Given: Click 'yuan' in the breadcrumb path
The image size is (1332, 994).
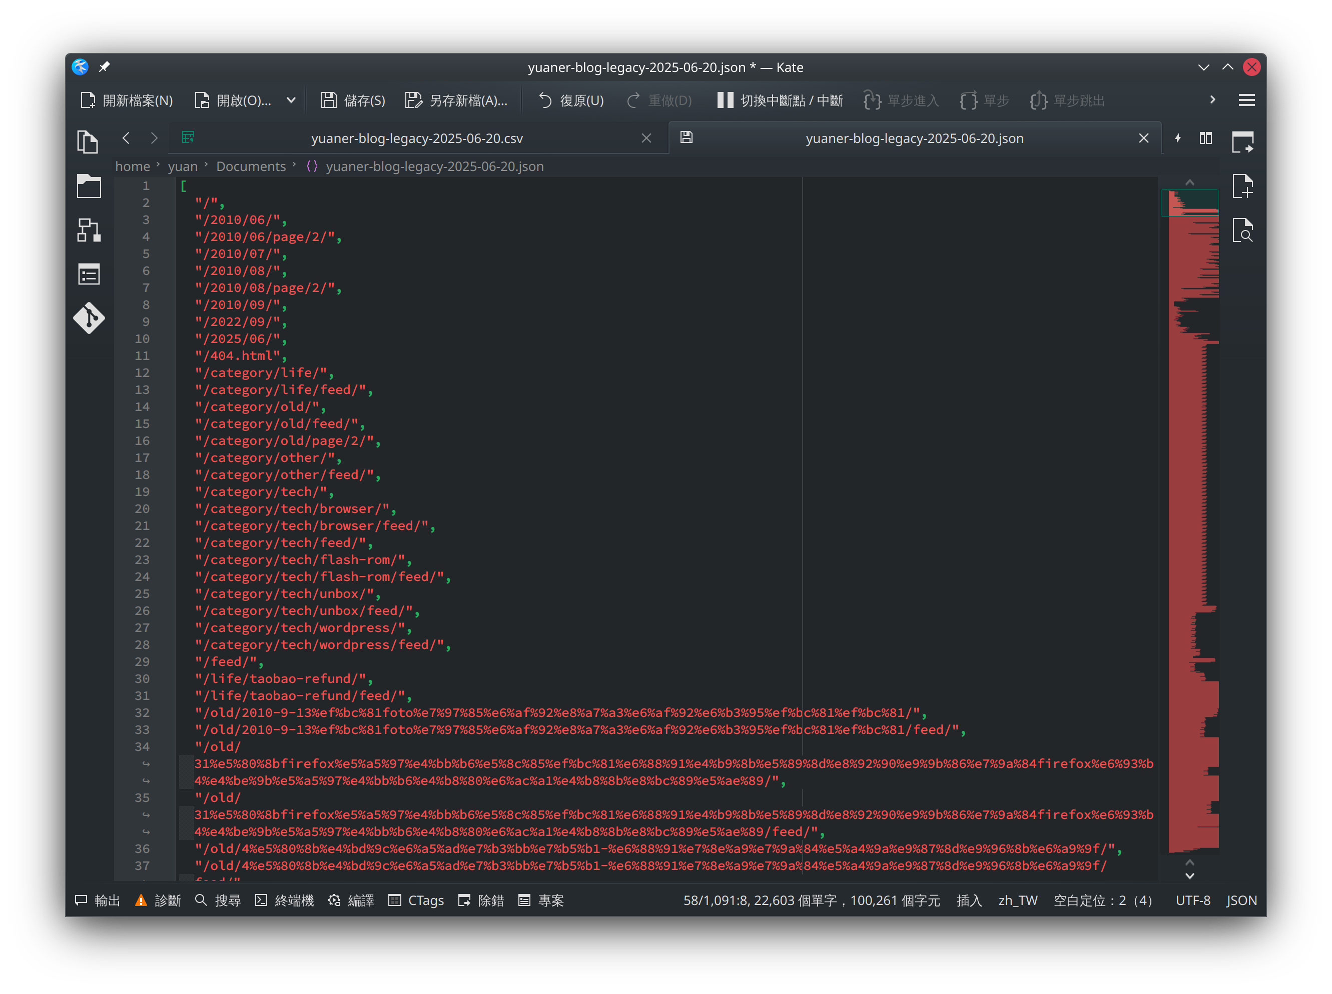Looking at the screenshot, I should pyautogui.click(x=183, y=166).
